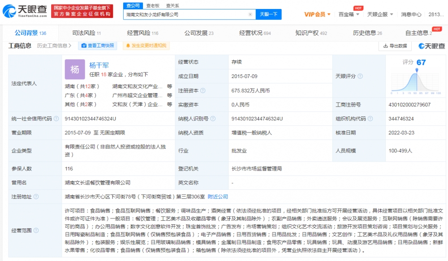
Task: Switch to the 查公司 search tab
Action: tap(133, 6)
